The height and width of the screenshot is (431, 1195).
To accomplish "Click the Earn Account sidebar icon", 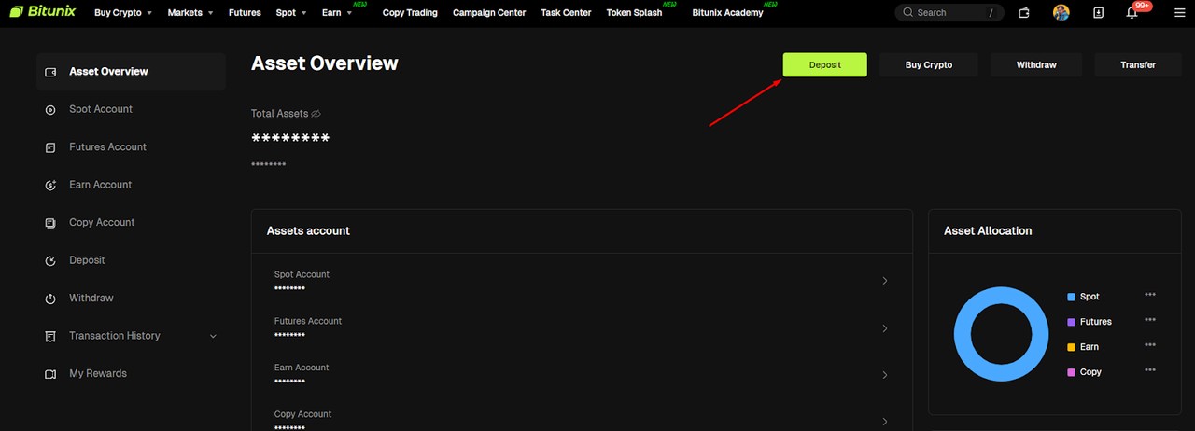I will [x=50, y=186].
